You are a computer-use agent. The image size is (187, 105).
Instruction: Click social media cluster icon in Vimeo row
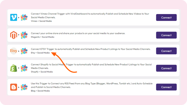tap(24, 17)
